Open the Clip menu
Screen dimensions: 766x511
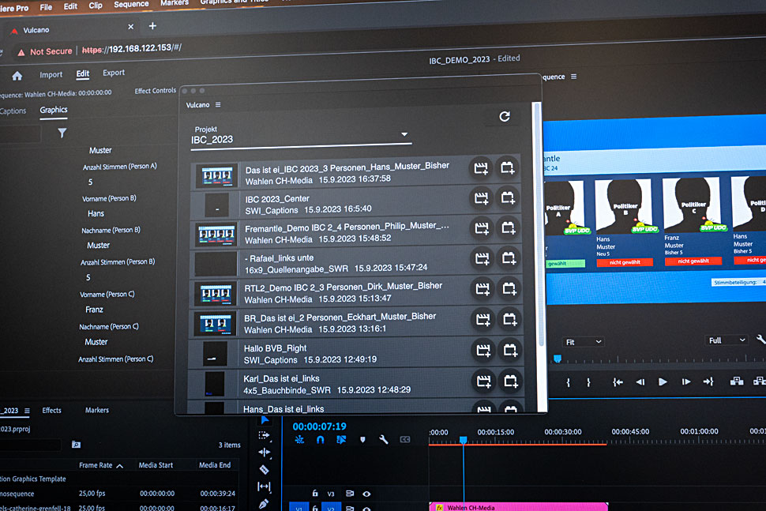pyautogui.click(x=96, y=6)
